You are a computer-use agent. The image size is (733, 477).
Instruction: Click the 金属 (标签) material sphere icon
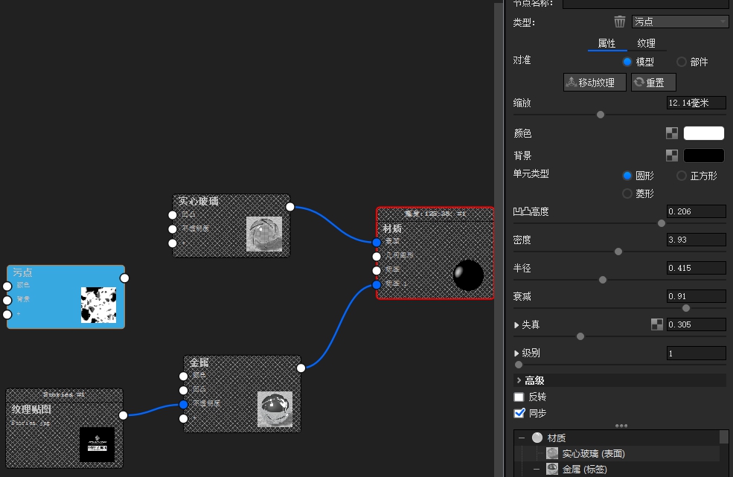[551, 469]
